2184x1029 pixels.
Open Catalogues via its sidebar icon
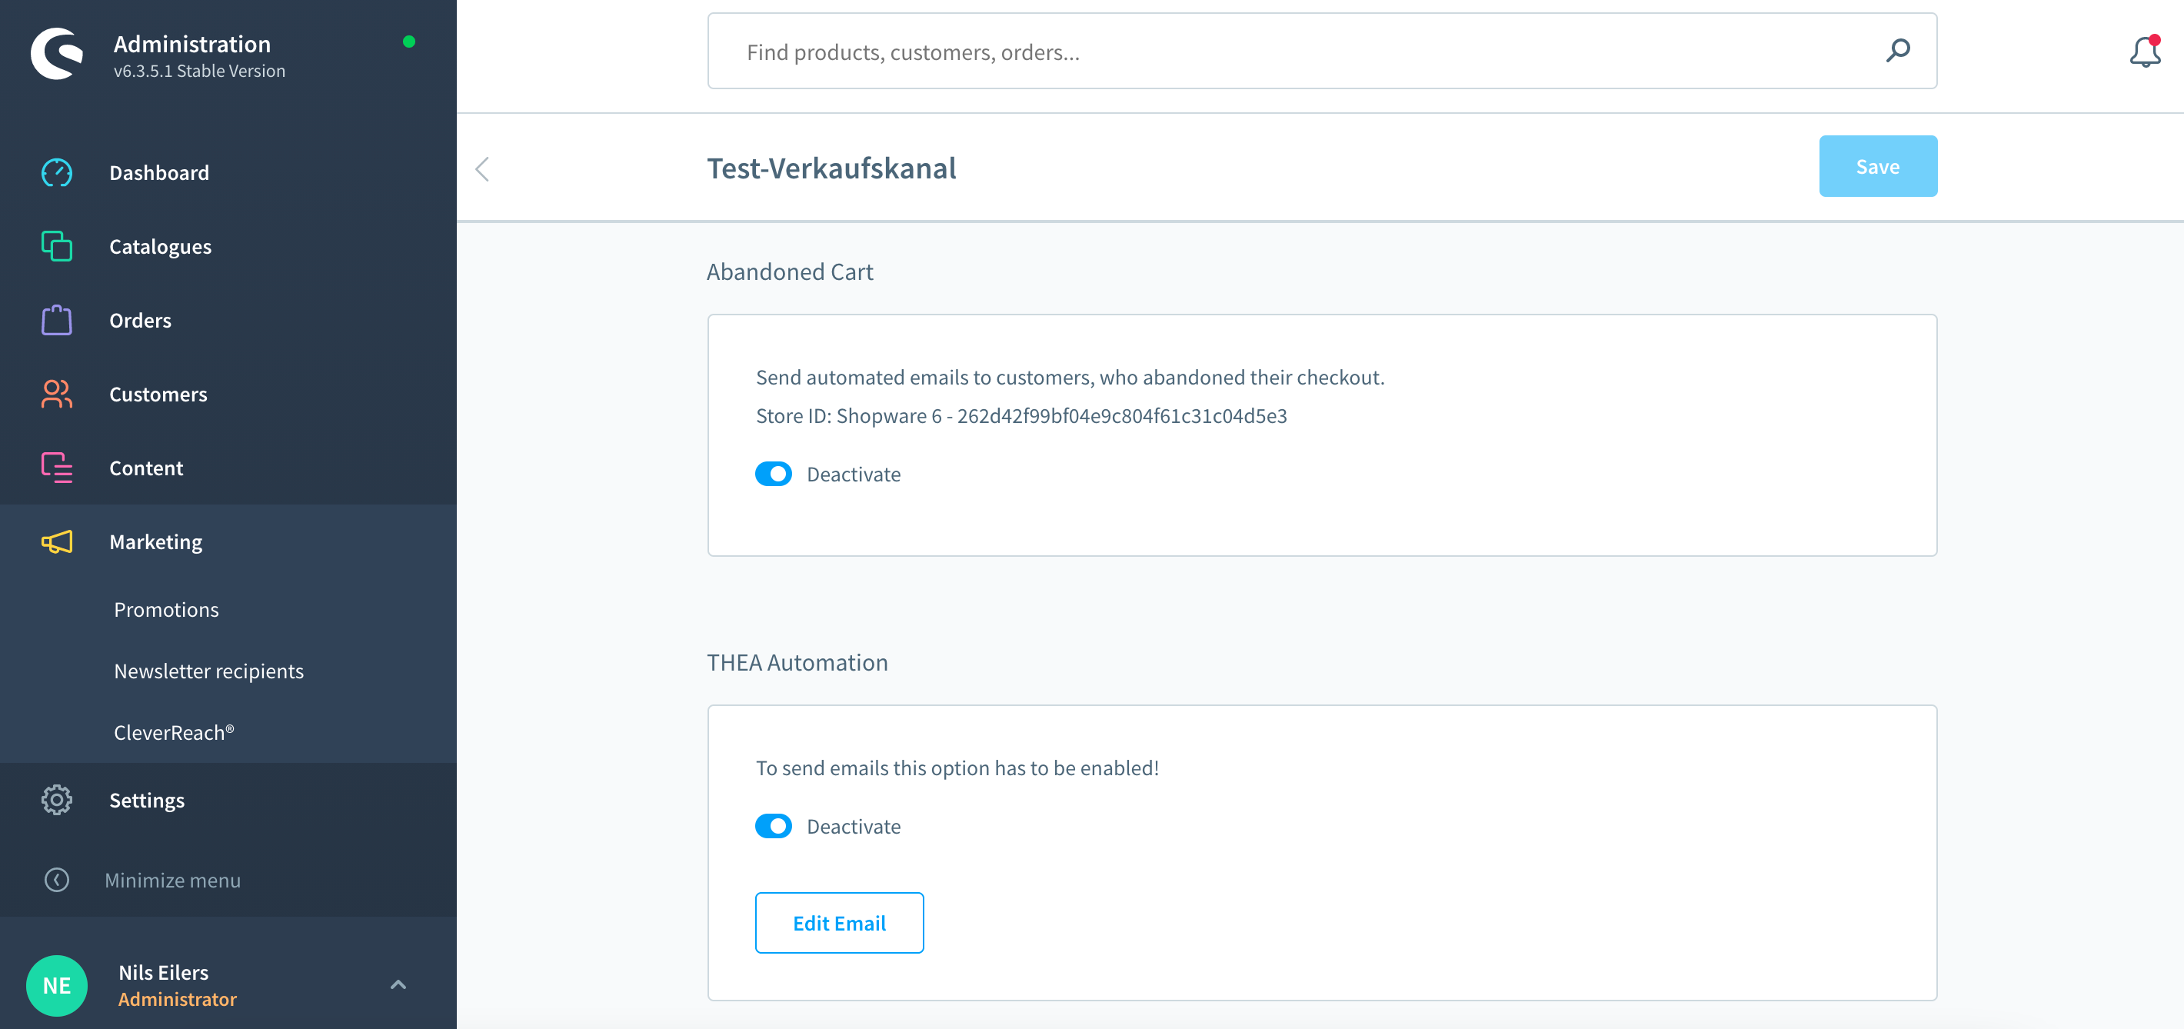pos(57,247)
